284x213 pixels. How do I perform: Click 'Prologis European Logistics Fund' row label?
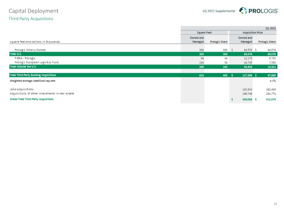pos(37,62)
